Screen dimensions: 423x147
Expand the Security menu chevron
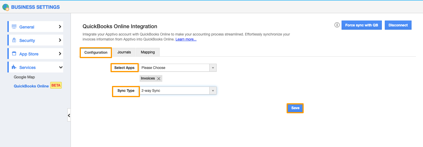[x=60, y=40]
